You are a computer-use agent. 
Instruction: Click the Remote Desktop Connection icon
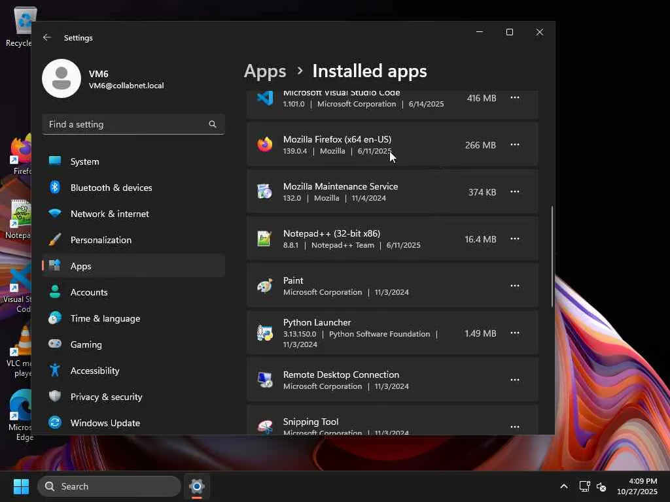264,380
